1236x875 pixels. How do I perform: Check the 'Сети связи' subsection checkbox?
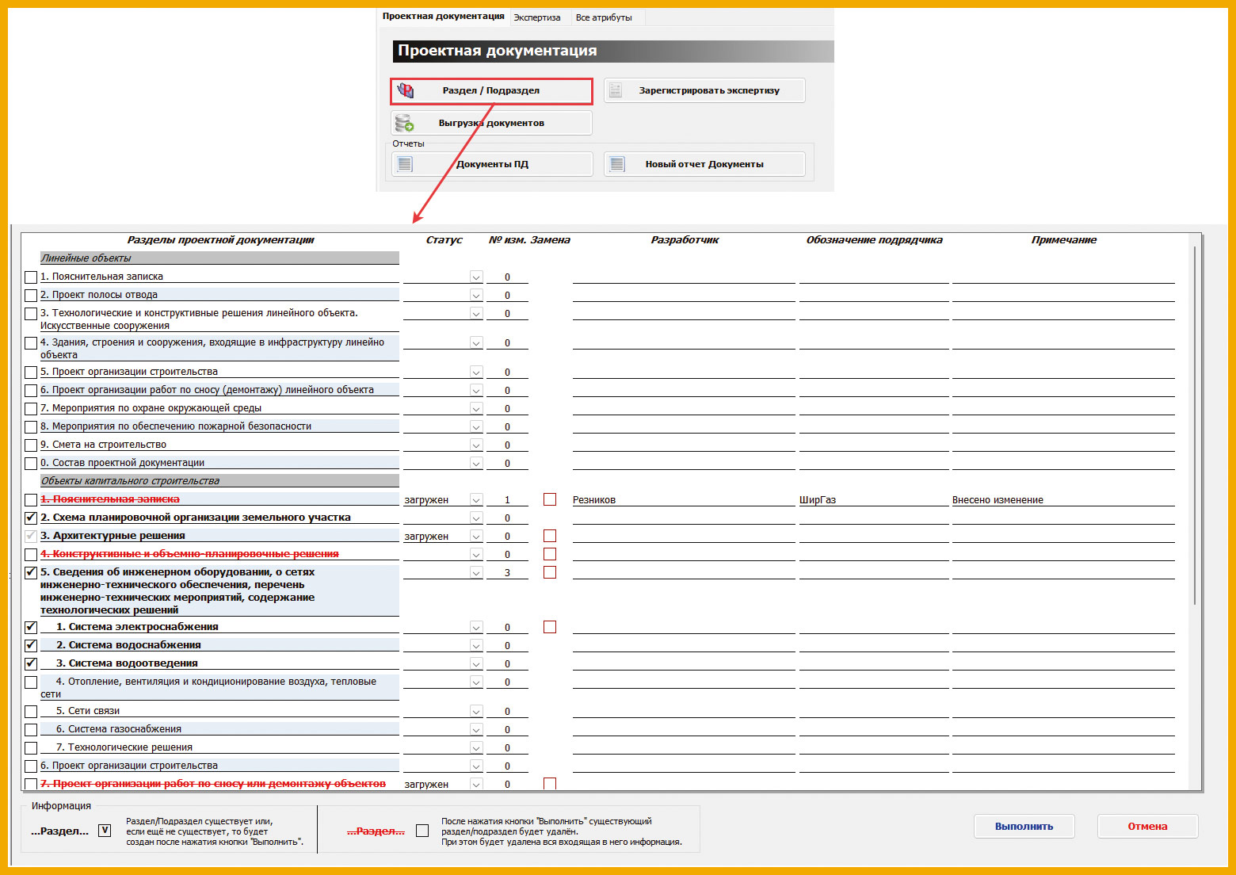click(x=31, y=712)
